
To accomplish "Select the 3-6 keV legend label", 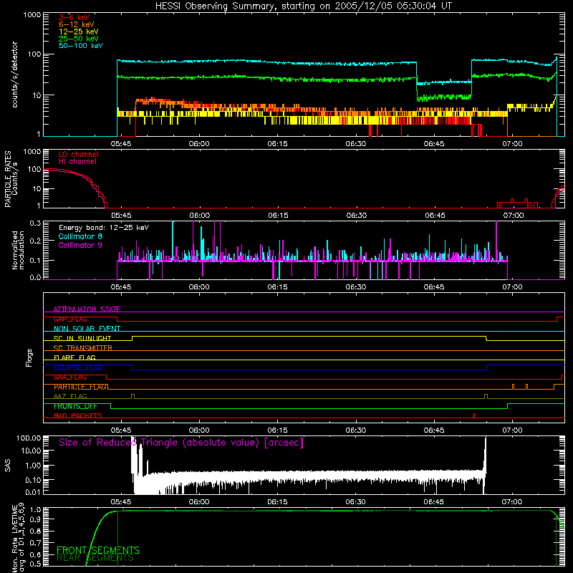I will (74, 17).
